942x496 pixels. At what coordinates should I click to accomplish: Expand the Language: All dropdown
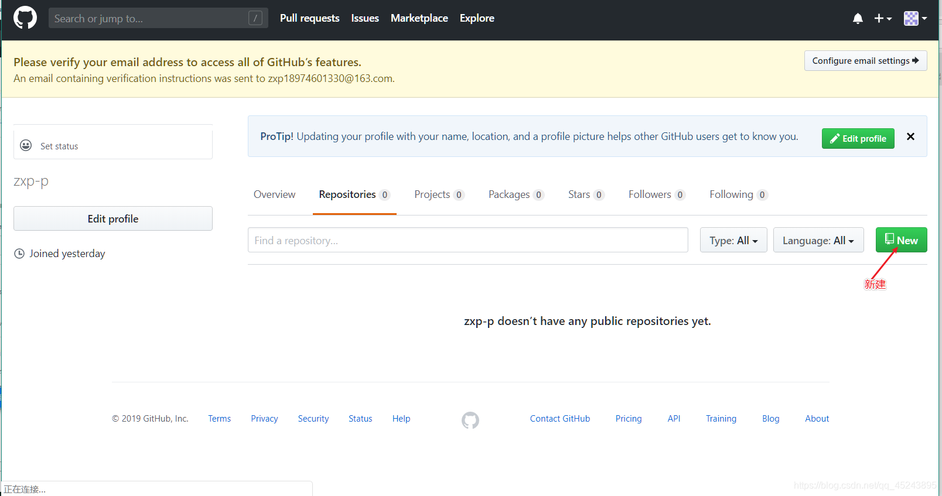click(818, 240)
